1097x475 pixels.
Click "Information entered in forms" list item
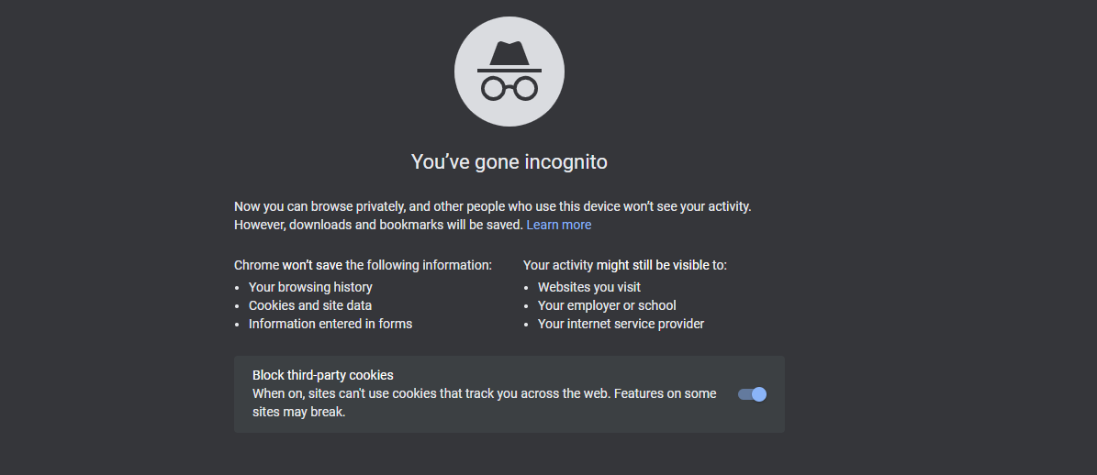point(330,324)
